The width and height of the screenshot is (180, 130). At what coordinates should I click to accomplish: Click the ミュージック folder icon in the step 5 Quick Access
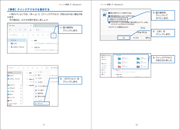(119, 67)
